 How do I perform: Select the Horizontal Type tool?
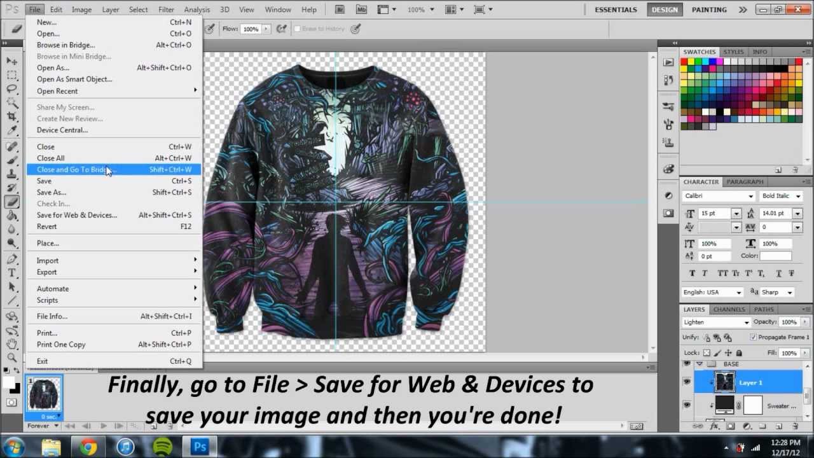(x=12, y=273)
